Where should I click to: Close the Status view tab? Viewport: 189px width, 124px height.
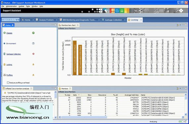pyautogui.click(x=13, y=25)
